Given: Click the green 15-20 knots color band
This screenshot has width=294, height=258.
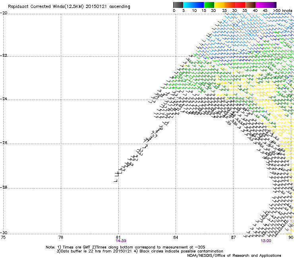Looking at the screenshot, I should [209, 5].
